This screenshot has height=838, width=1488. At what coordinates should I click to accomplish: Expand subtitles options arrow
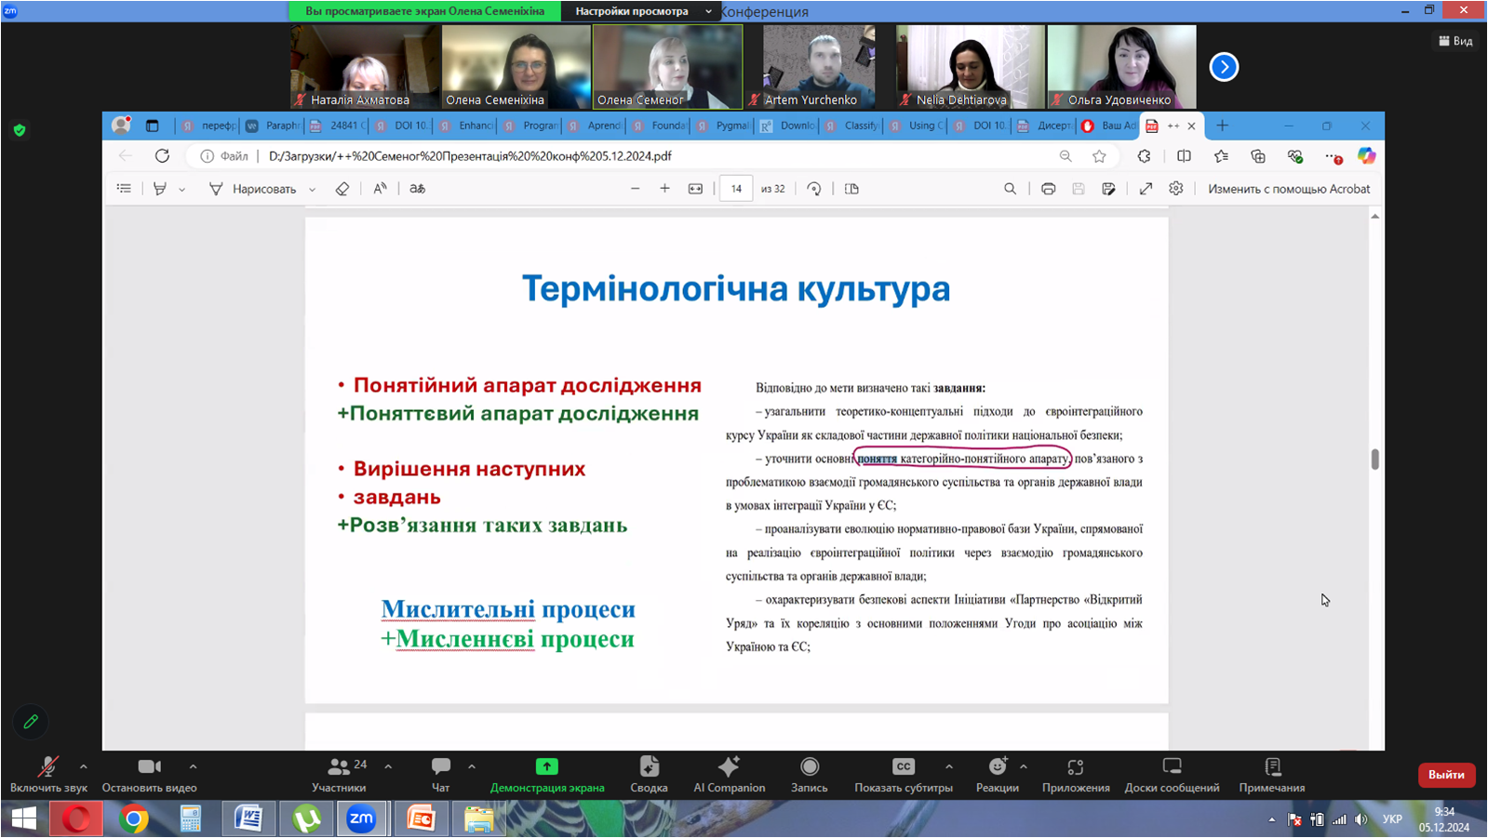coord(949,766)
